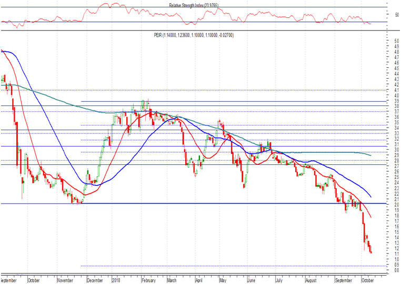Click the 0.8 price axis label
401x284 pixels.
[390, 270]
